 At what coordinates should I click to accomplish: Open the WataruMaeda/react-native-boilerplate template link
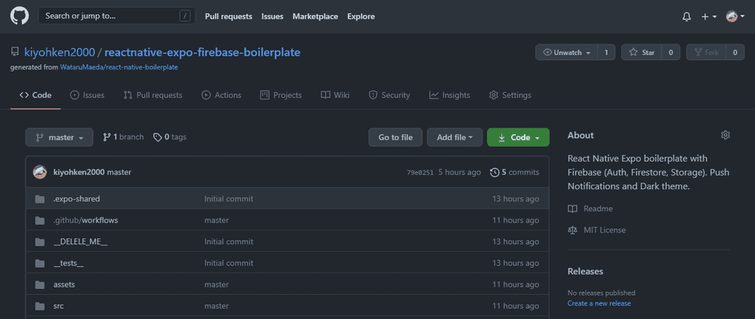click(119, 67)
